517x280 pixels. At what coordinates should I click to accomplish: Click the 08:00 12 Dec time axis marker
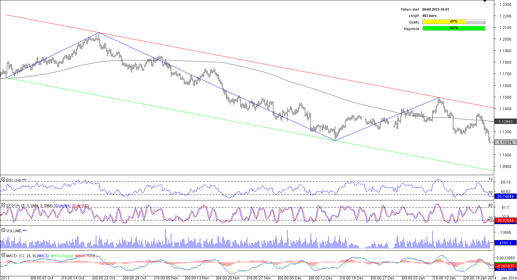[321, 278]
